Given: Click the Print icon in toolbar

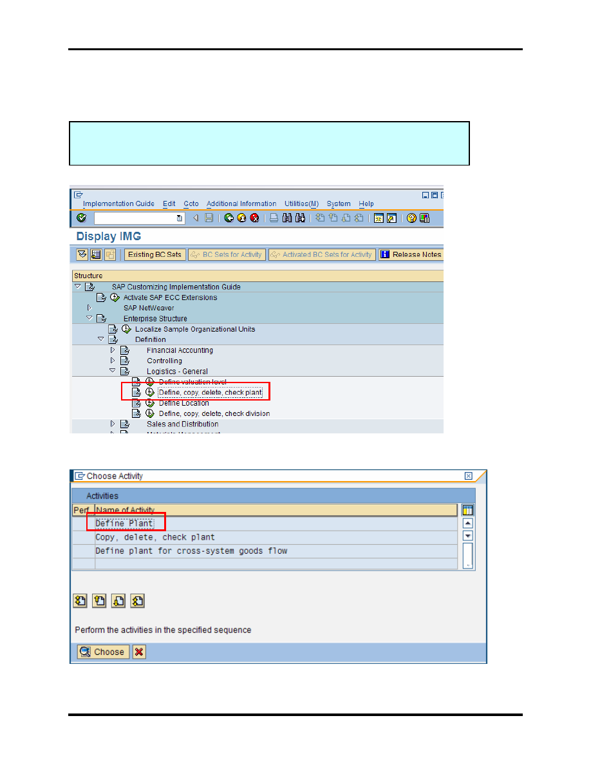Looking at the screenshot, I should pyautogui.click(x=274, y=218).
